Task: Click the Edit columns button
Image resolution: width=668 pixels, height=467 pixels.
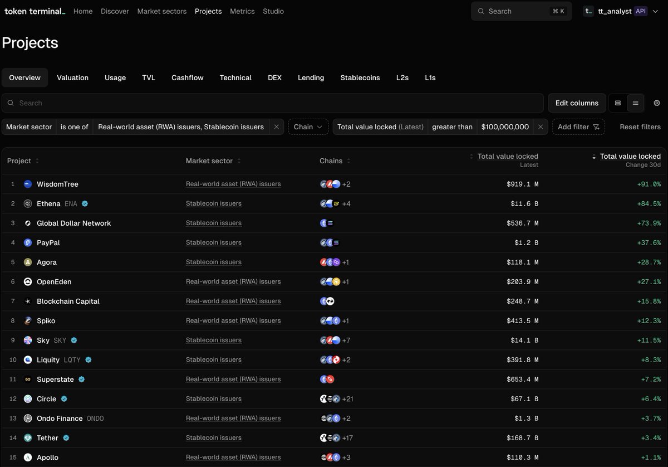Action: 577,103
